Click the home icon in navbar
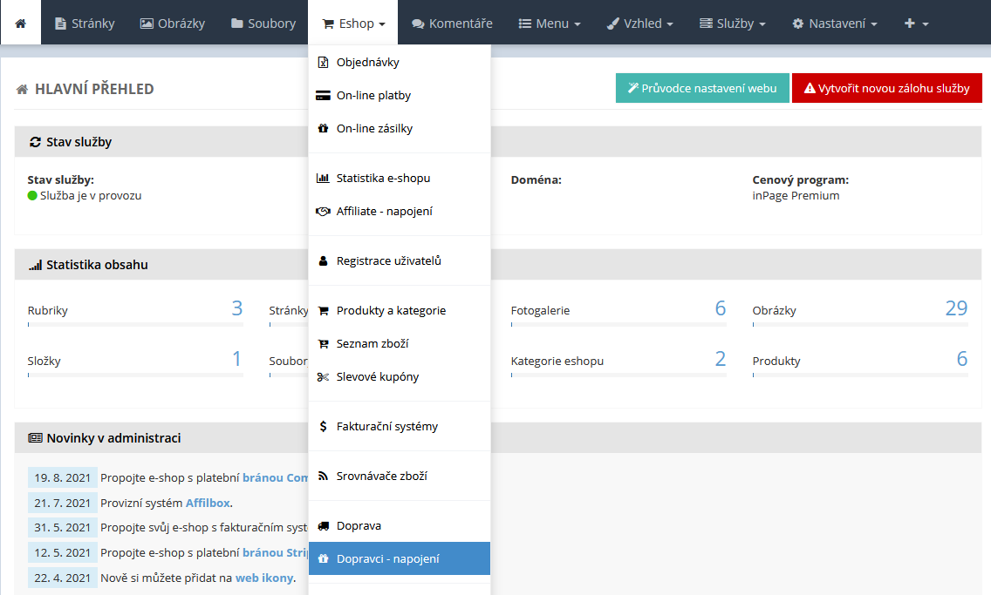The height and width of the screenshot is (595, 991). [x=21, y=23]
